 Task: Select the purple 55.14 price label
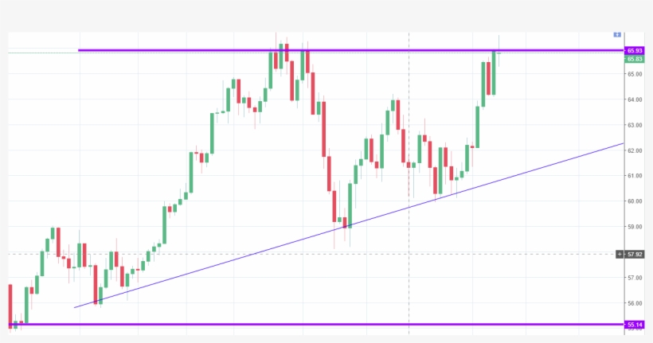tap(635, 325)
